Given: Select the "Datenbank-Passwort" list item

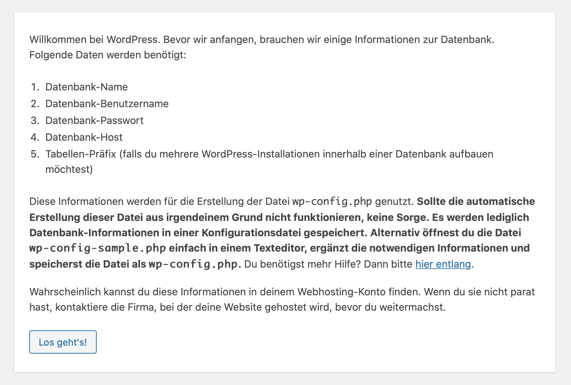Looking at the screenshot, I should point(95,120).
